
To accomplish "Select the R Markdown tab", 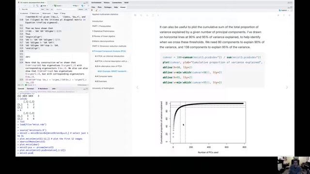I will (43, 88).
